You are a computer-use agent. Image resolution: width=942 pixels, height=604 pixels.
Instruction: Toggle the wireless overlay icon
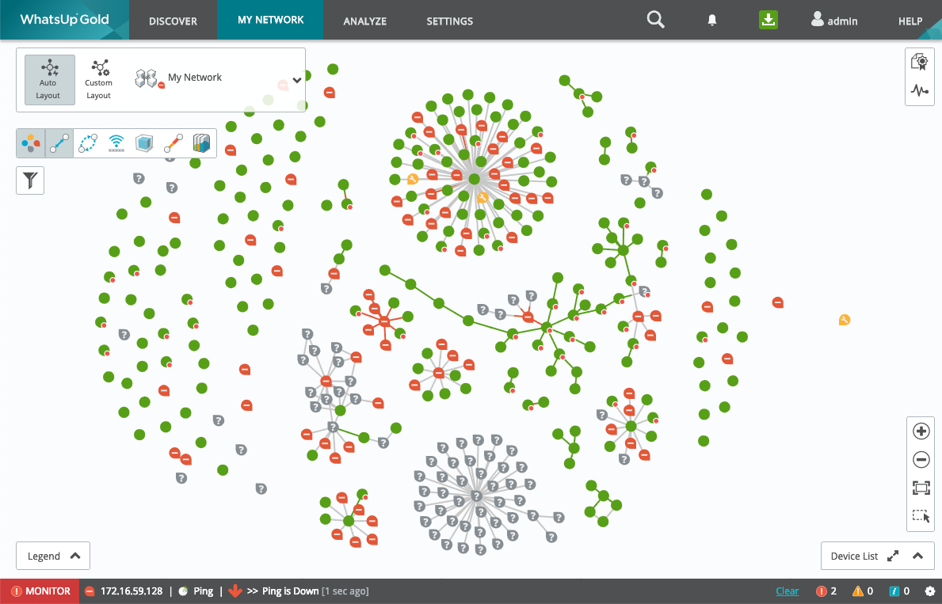pyautogui.click(x=116, y=143)
